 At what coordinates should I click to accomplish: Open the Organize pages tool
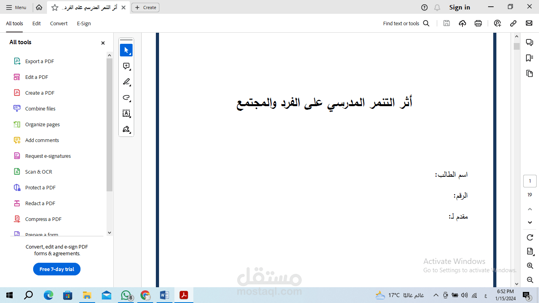43,124
